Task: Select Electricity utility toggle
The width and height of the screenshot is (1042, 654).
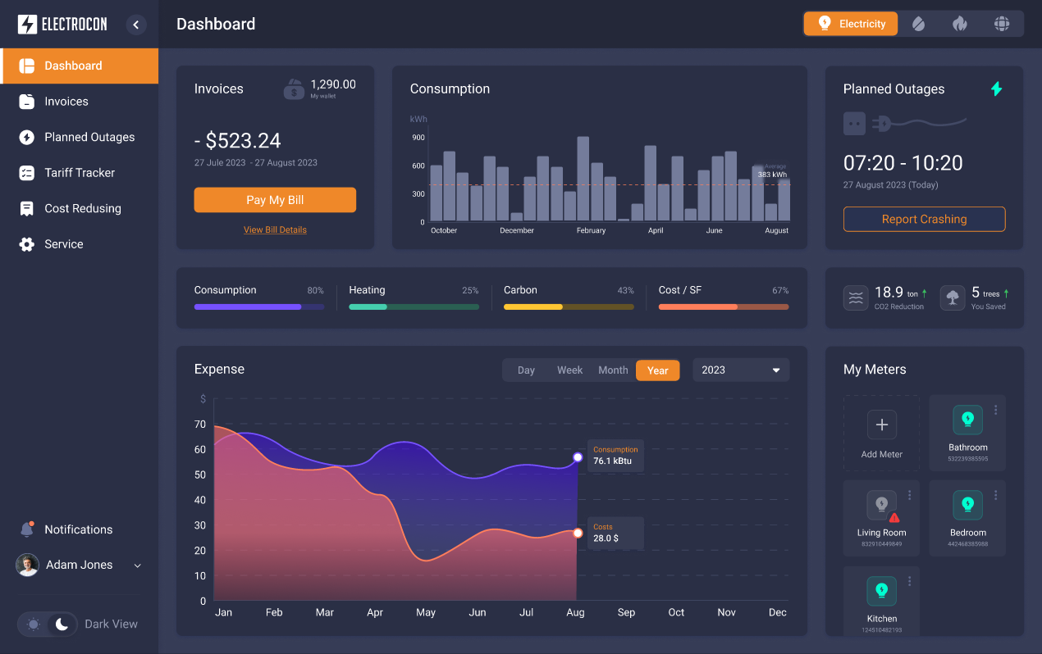Action: [851, 24]
